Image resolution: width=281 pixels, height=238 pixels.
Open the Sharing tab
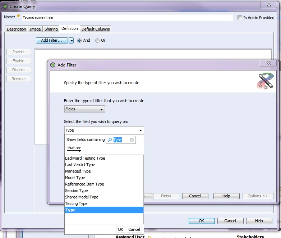tap(51, 29)
